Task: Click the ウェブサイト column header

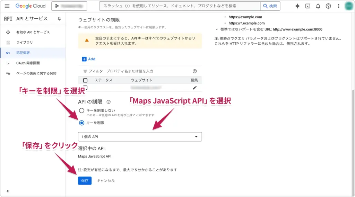Action: click(x=141, y=80)
